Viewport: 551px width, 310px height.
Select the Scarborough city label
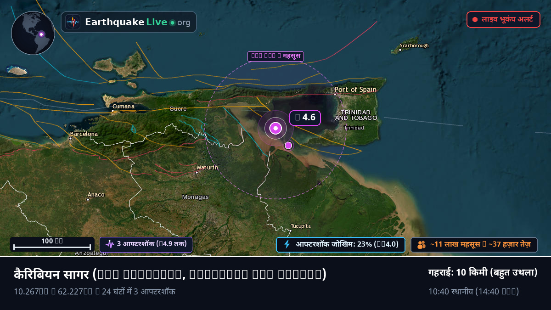pyautogui.click(x=414, y=45)
